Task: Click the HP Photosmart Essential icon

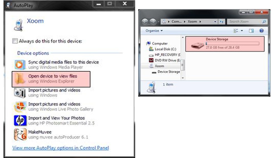Action: pos(20,120)
